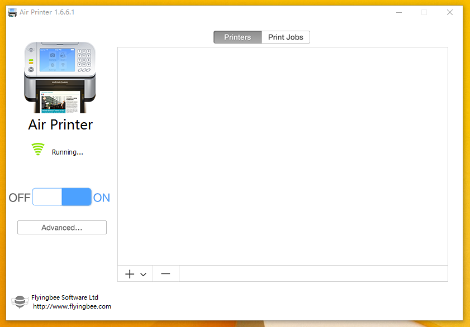Click the Flyingbee bee logo
The width and height of the screenshot is (470, 327).
(20, 301)
